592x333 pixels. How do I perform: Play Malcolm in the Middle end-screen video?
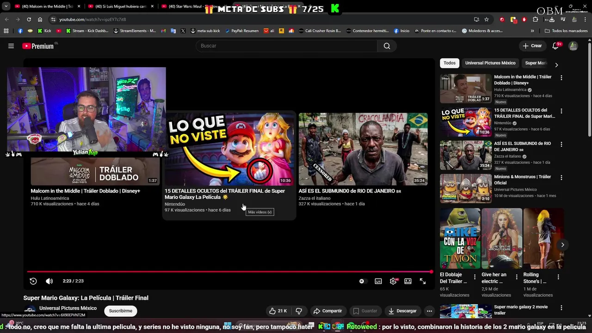(x=95, y=171)
